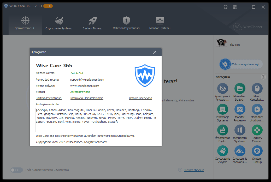Viewport: 271px width, 182px height.
Task: Click the Sky-Net user name
Action: (235, 45)
